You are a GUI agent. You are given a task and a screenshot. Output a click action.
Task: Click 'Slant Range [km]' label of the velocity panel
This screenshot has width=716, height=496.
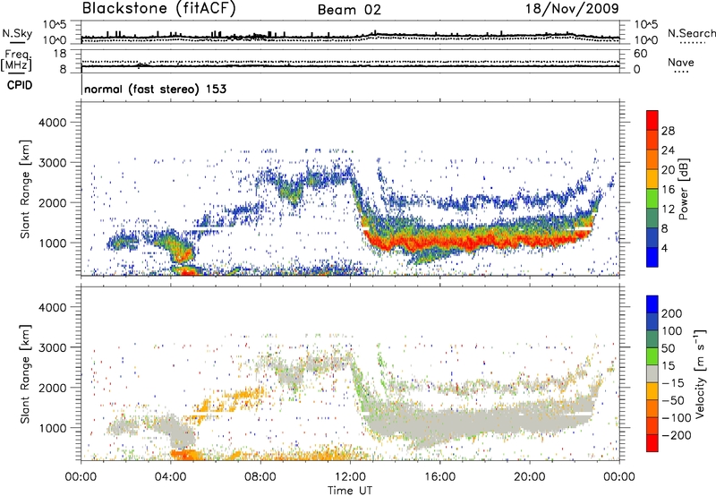pos(25,373)
